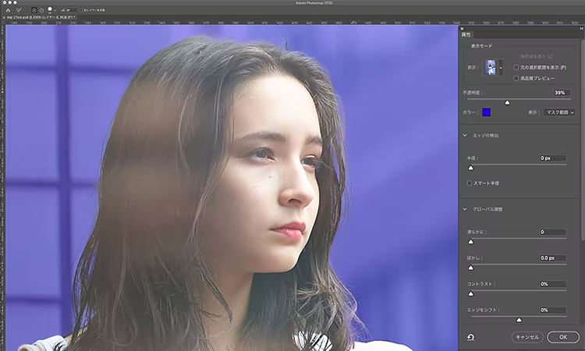This screenshot has width=585, height=351.
Task: Click the view mode preview thumbnail
Action: pyautogui.click(x=491, y=68)
